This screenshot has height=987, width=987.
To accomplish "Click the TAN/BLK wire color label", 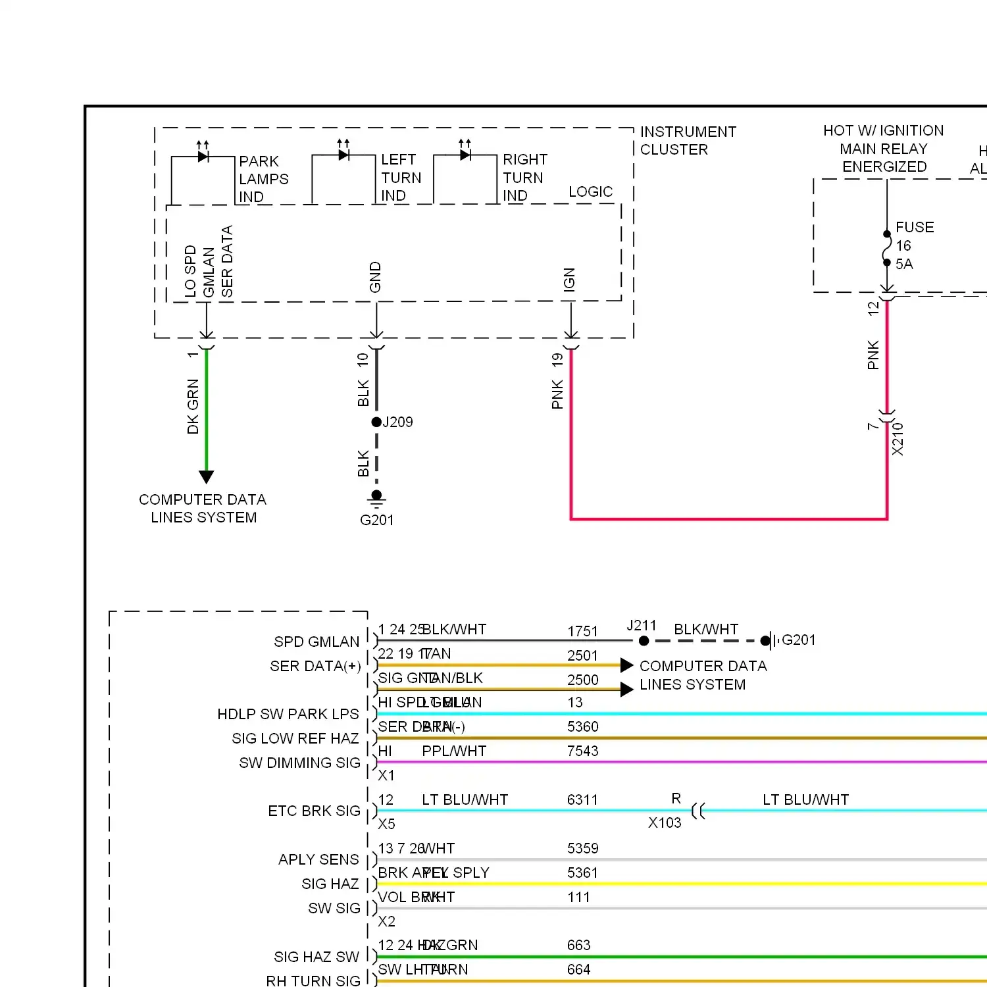I will [453, 678].
